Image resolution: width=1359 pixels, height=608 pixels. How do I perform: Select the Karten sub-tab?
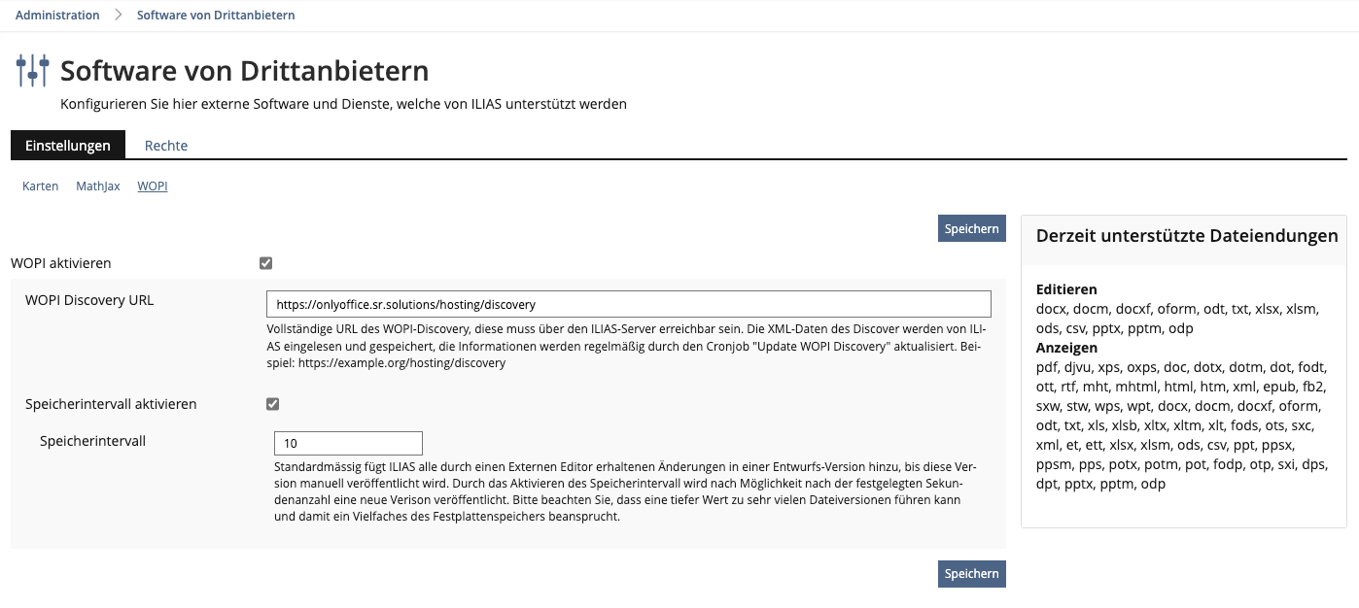click(x=41, y=186)
